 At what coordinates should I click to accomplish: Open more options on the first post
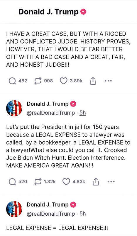[108, 81]
